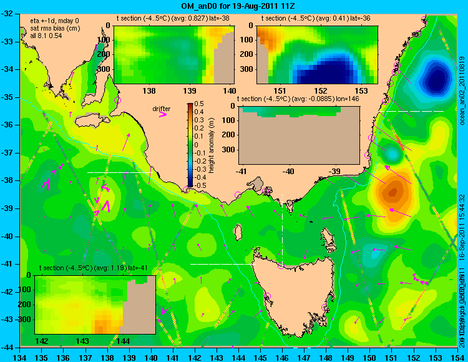468x362 pixels.
Task: Click the -44 label on the left latitude axis
Action: coord(7,348)
